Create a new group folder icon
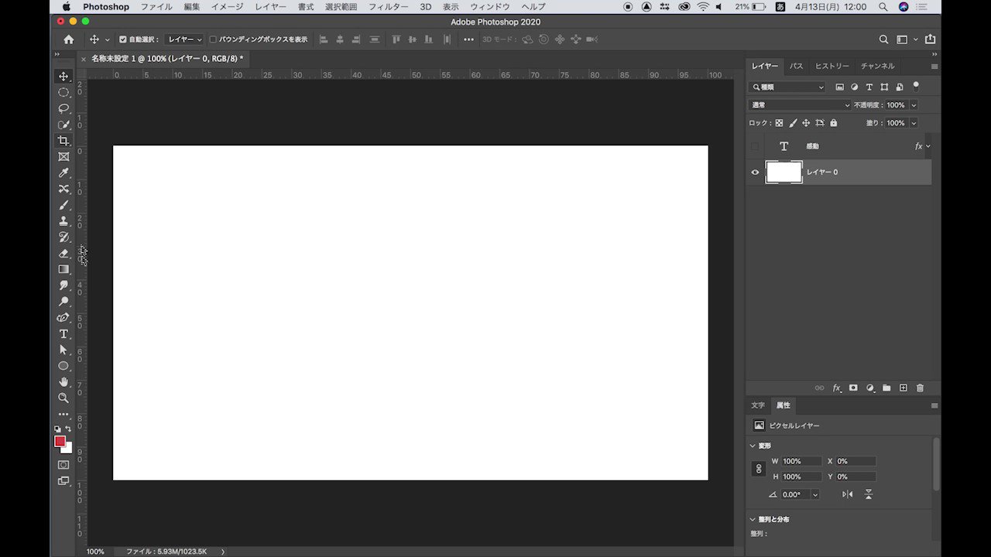The width and height of the screenshot is (991, 557). point(886,388)
